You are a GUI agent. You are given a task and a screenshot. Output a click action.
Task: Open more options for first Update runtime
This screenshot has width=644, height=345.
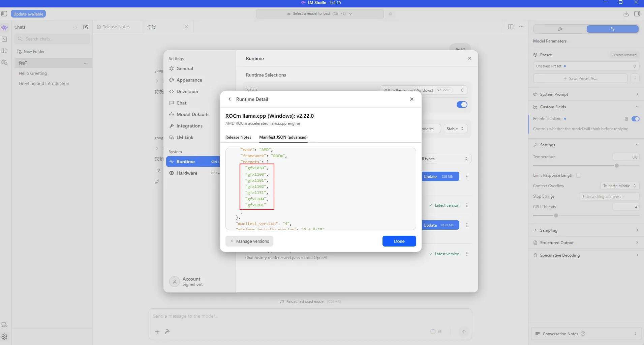[x=467, y=177]
